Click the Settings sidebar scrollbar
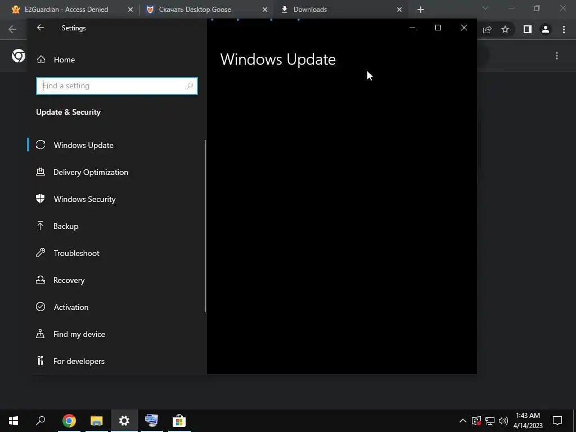The height and width of the screenshot is (432, 576). point(205,226)
